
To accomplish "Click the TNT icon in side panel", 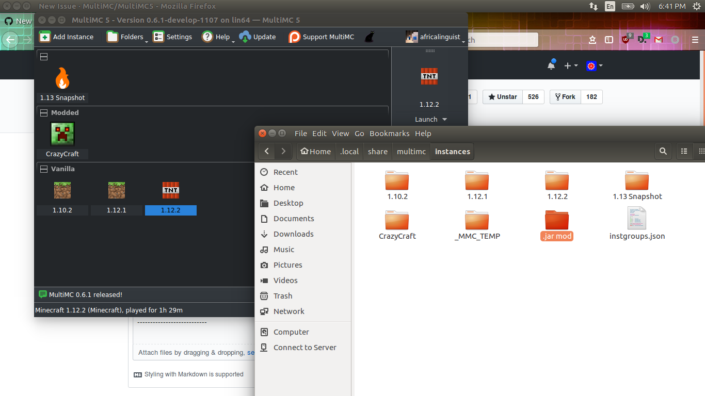I will (429, 76).
